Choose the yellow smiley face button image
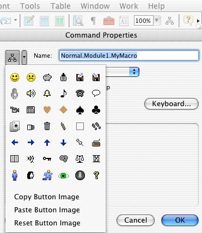202x233 pixels. coord(15,77)
